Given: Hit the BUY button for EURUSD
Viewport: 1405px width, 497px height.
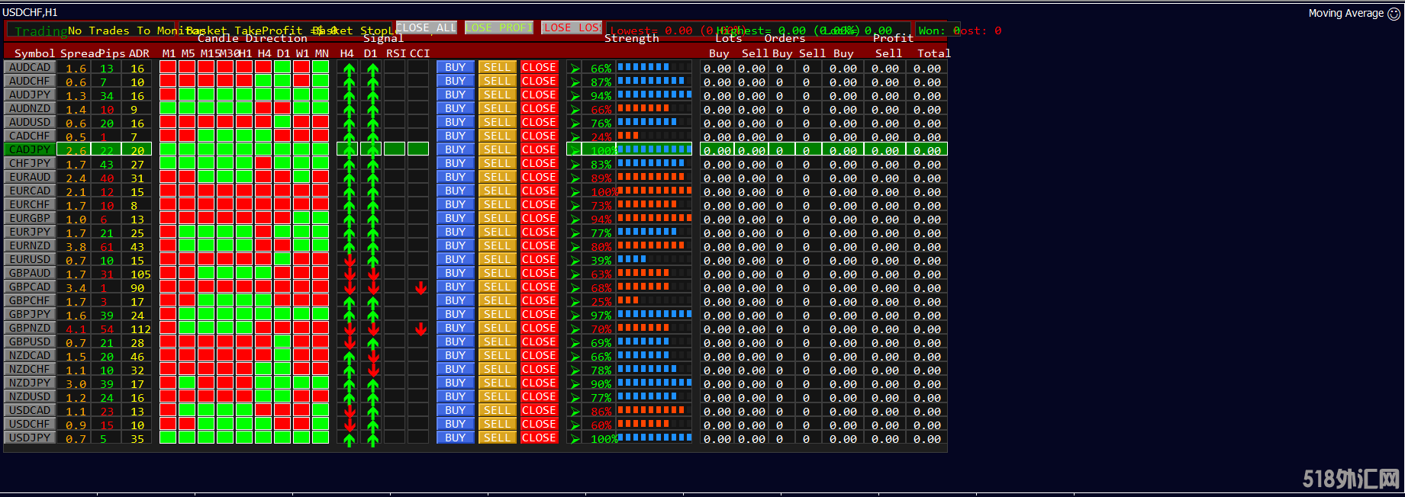Looking at the screenshot, I should pos(456,259).
